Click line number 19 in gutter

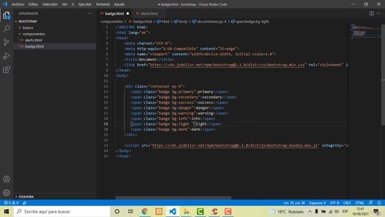(106, 124)
